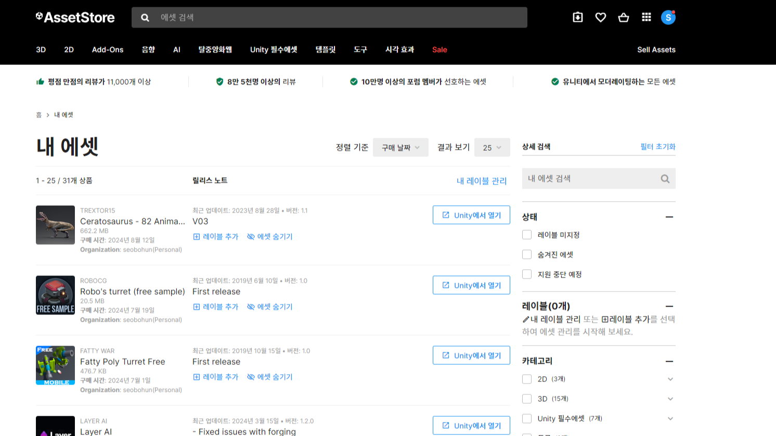Click search icon in 내 에셋 검색 box
Screen dimensions: 776x436
665,179
